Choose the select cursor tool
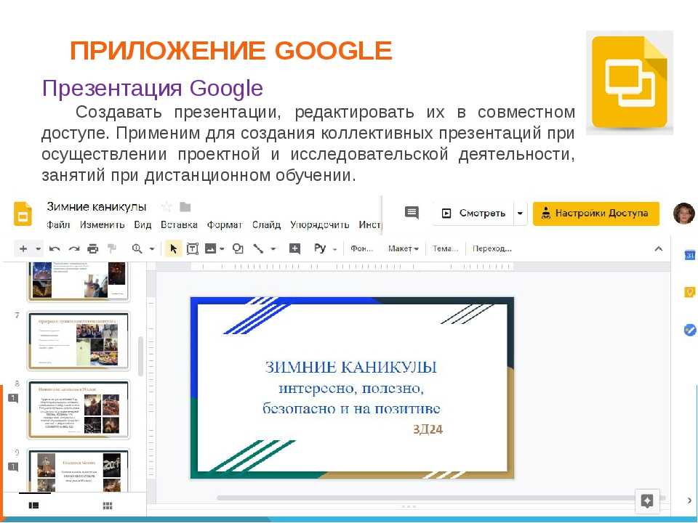This screenshot has height=523, width=698. point(173,248)
